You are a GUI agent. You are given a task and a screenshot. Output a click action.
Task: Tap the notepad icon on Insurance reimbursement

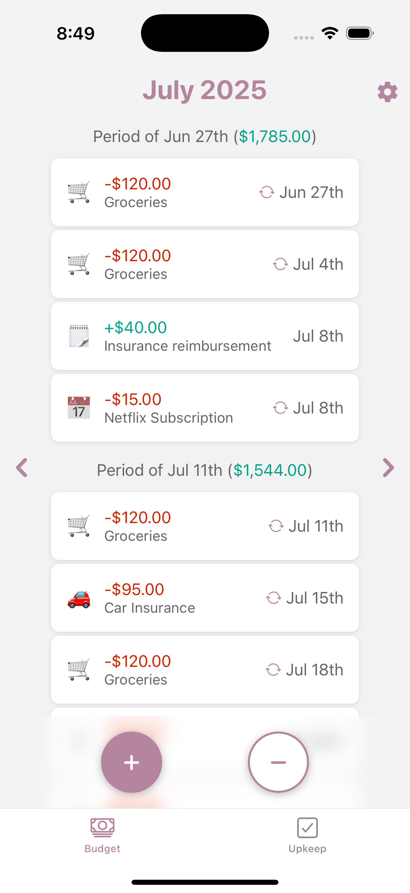coord(79,336)
